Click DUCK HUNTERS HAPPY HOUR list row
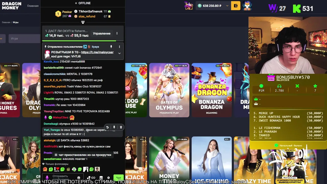Viewport: 327px width, 184px height. [x=288, y=117]
